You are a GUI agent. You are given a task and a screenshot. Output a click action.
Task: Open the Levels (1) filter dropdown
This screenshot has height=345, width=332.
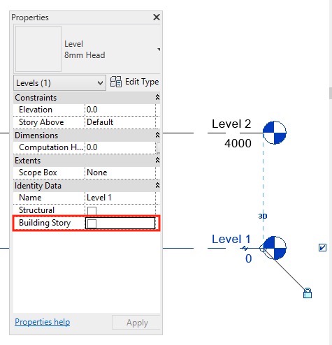coord(59,83)
